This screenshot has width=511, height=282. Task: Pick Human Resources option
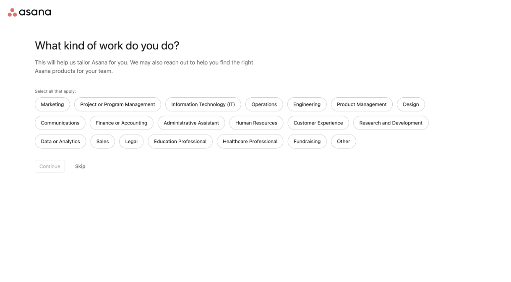[x=256, y=123]
